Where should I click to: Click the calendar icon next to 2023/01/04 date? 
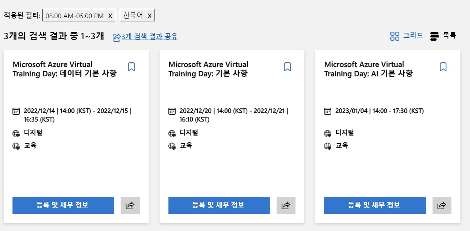click(328, 111)
